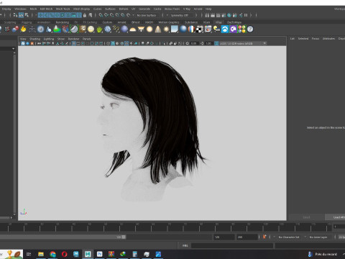Click the padlock icon on status line
Image resolution: width=345 pixels, height=259 pixels.
(85, 15)
